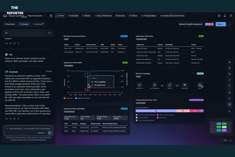Open the ThousandEyes tab
This screenshot has width=235, height=157.
click(x=149, y=16)
